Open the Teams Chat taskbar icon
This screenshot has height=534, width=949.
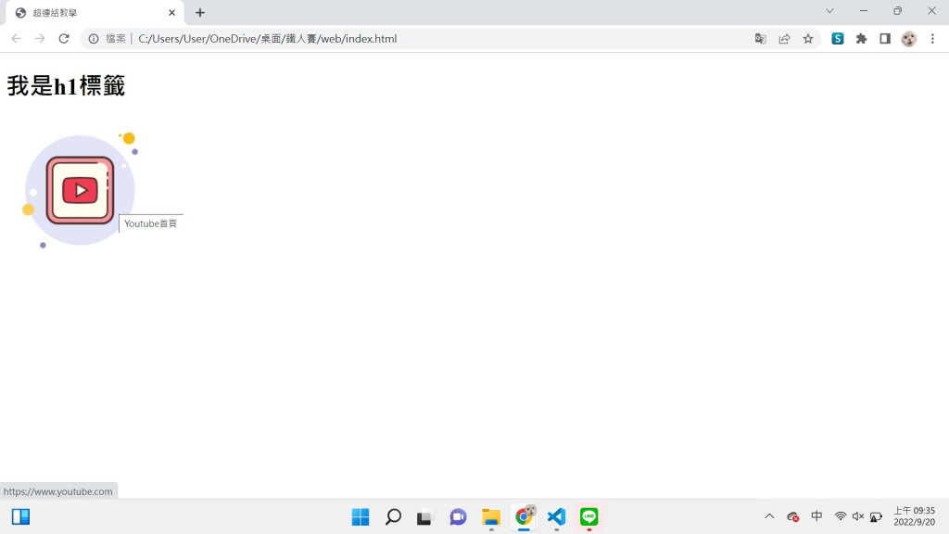[x=458, y=516]
